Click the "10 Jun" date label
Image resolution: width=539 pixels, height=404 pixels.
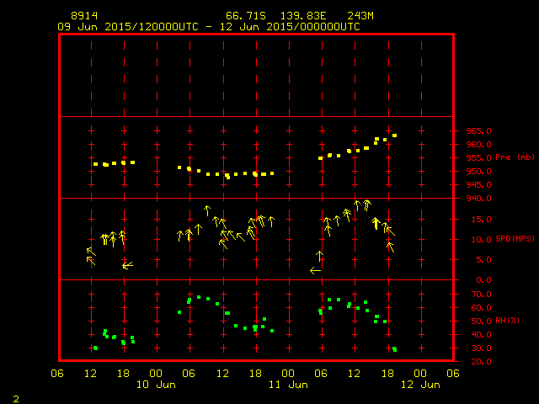[x=156, y=385]
